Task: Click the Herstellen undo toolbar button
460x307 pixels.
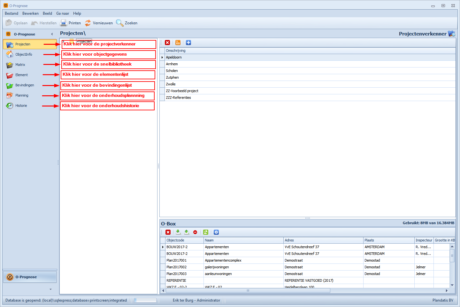Action: [44, 23]
